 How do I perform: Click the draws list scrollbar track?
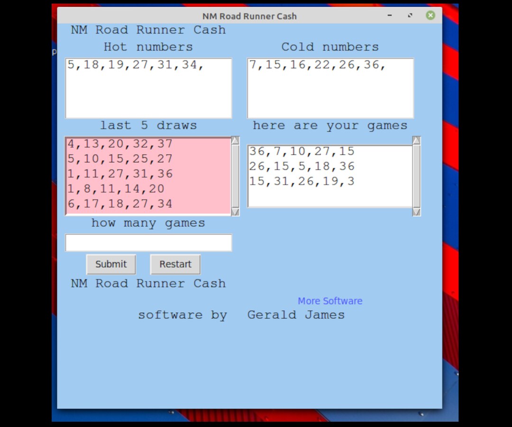click(x=235, y=176)
